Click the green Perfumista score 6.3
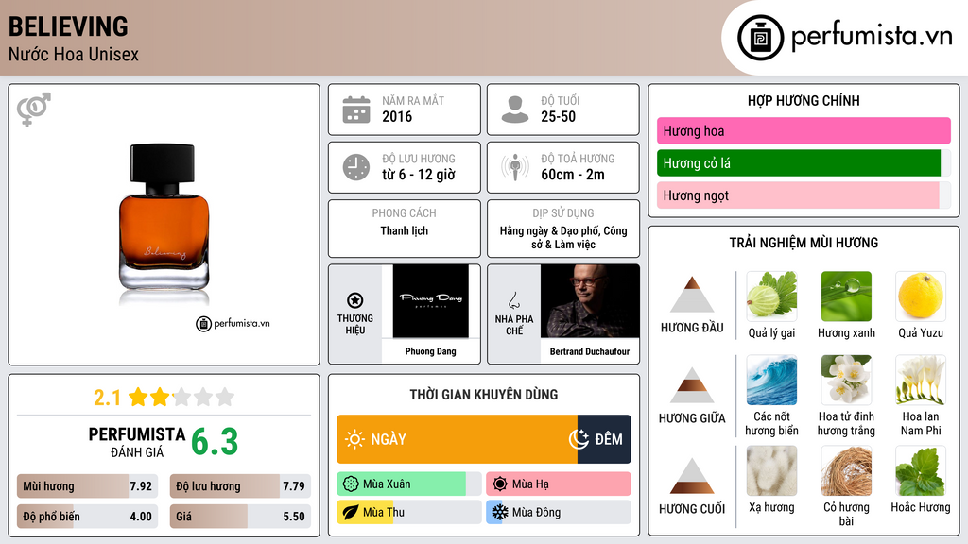This screenshot has width=968, height=544. (215, 442)
